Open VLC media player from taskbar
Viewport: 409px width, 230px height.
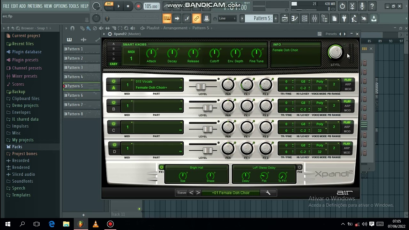96,224
